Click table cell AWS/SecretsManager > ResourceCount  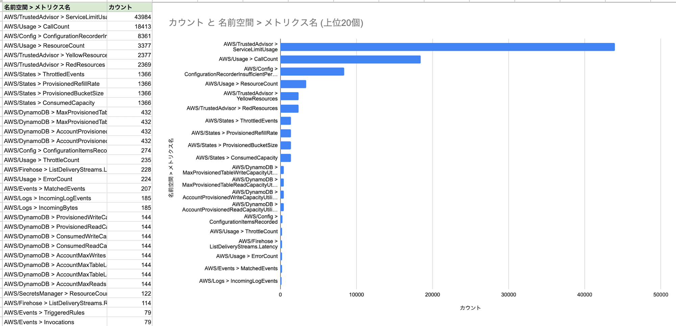55,294
